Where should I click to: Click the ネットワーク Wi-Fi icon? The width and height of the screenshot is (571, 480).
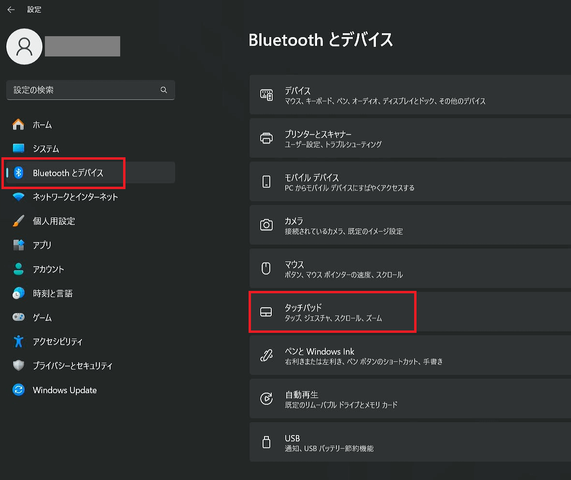[x=18, y=197]
